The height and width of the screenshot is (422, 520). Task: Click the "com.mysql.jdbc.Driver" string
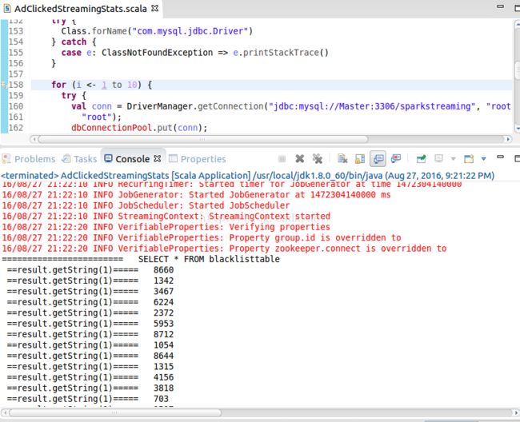coord(190,31)
